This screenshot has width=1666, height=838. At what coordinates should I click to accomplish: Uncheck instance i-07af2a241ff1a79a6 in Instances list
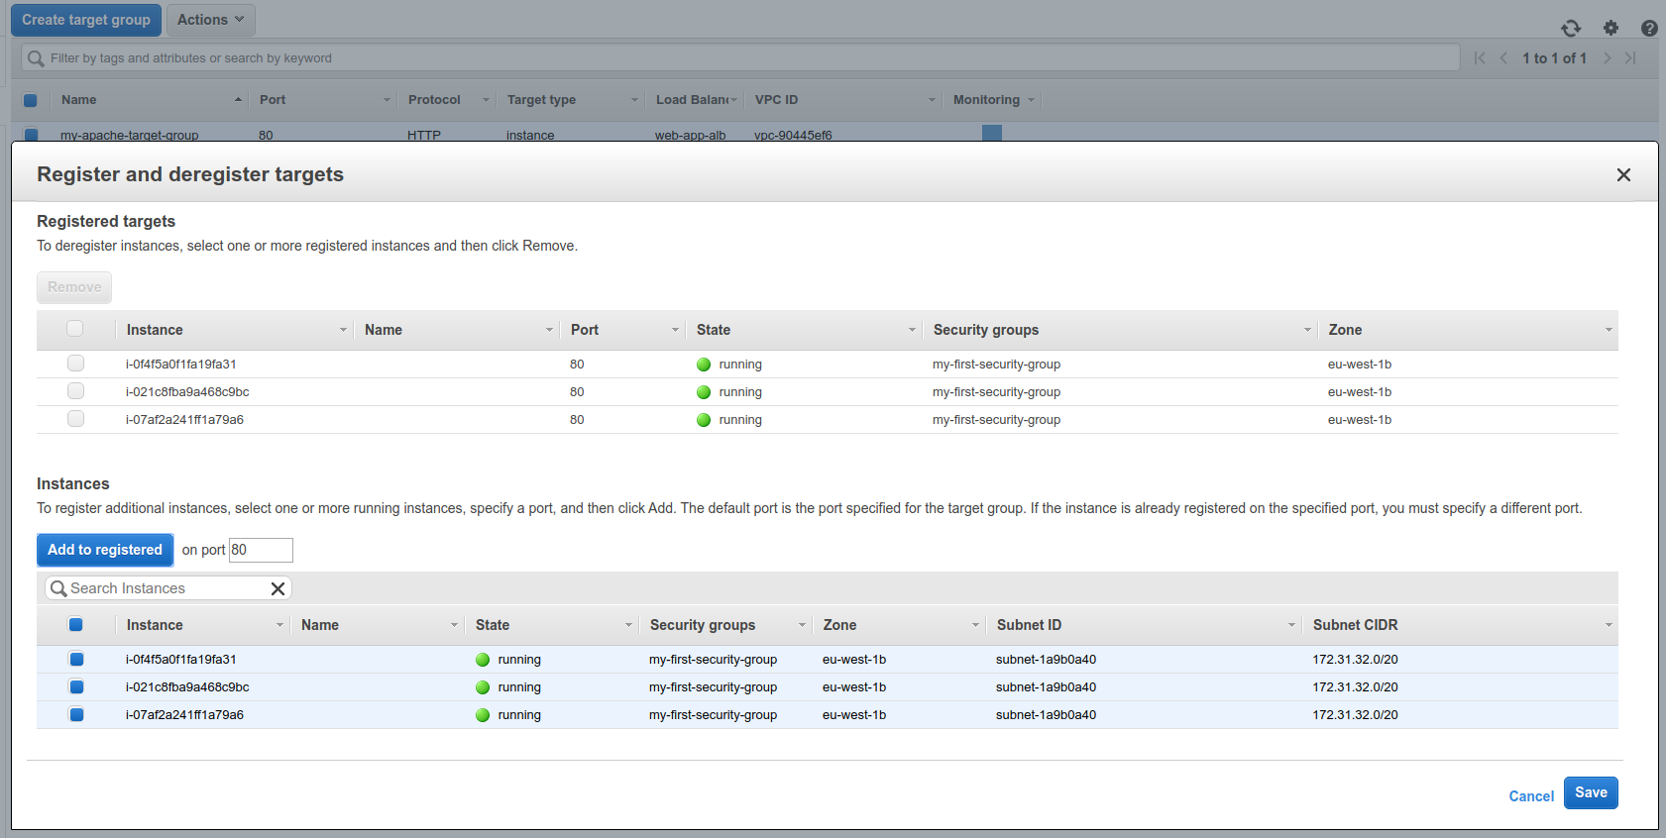76,714
